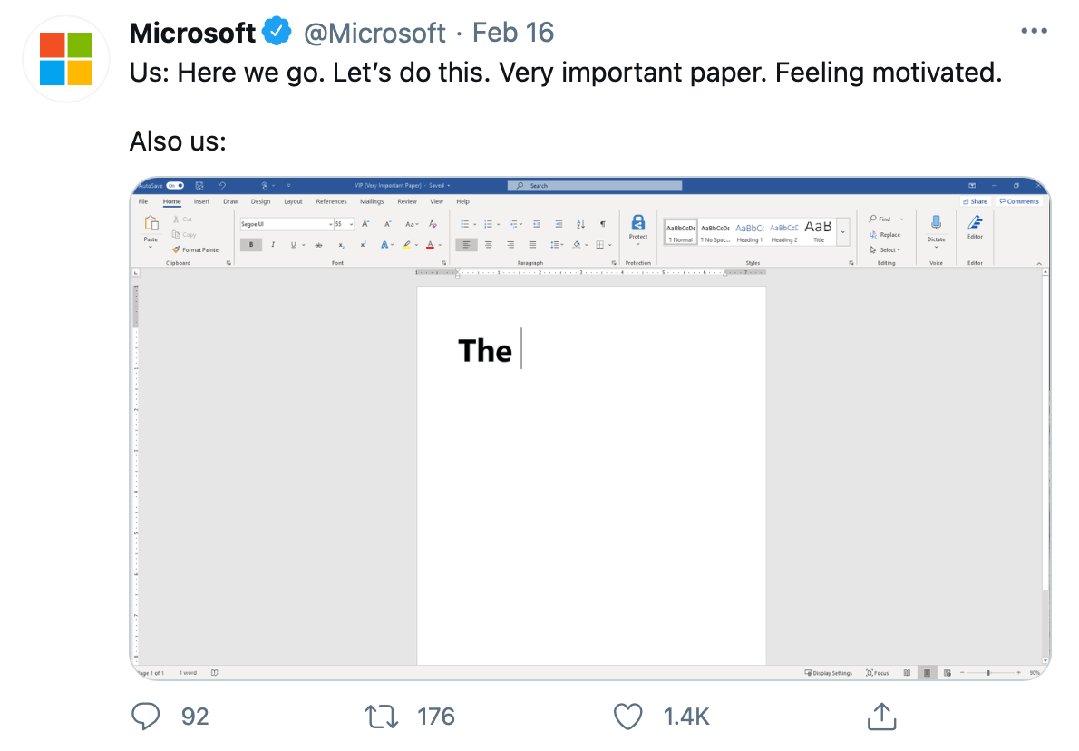Click the Twitter like heart icon
The image size is (1079, 751).
point(627,717)
